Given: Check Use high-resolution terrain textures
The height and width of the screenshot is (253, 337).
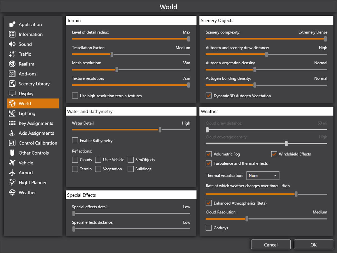Looking at the screenshot, I should [x=75, y=96].
